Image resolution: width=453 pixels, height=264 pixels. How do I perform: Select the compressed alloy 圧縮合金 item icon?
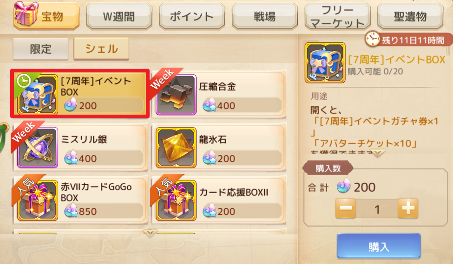pos(176,95)
